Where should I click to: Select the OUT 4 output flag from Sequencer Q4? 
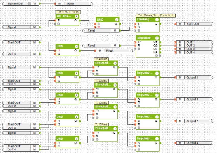(194, 52)
